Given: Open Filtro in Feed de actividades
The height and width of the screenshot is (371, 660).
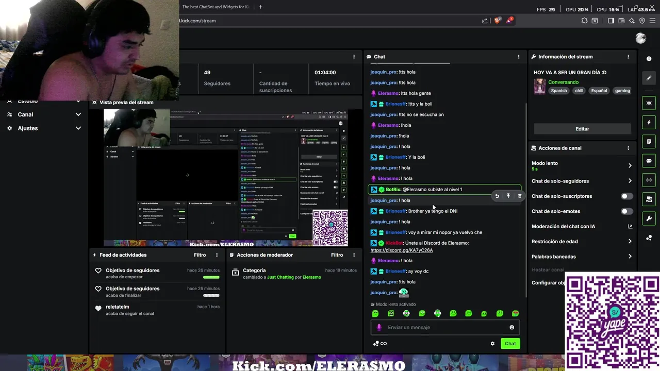Looking at the screenshot, I should point(200,255).
